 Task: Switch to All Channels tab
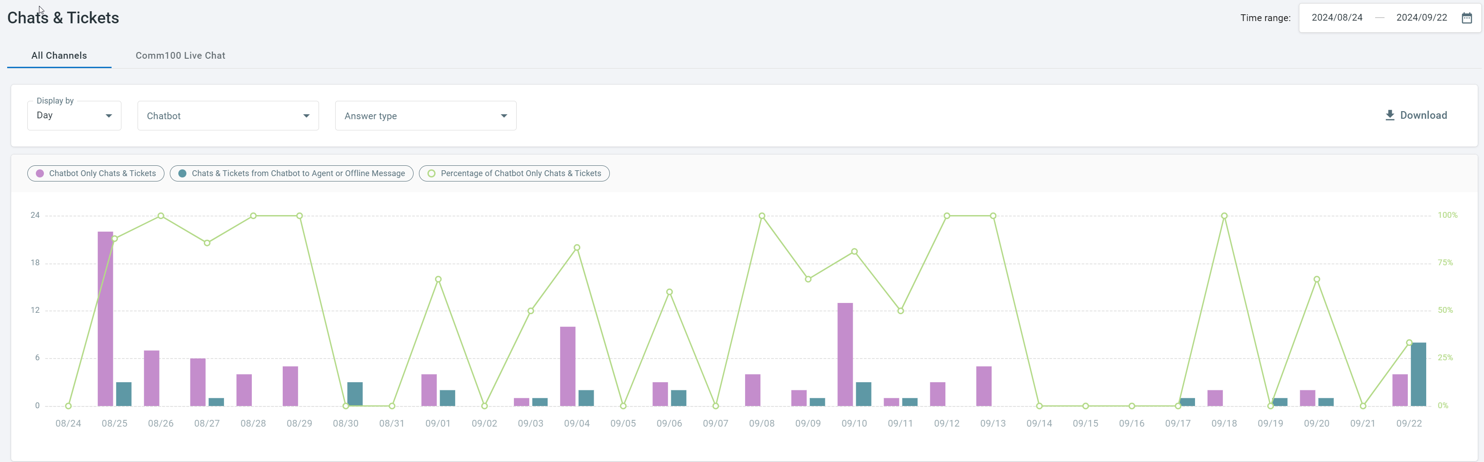tap(59, 55)
